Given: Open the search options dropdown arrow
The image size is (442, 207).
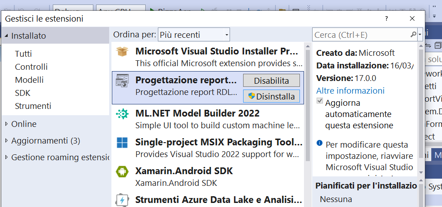Looking at the screenshot, I should [420, 35].
